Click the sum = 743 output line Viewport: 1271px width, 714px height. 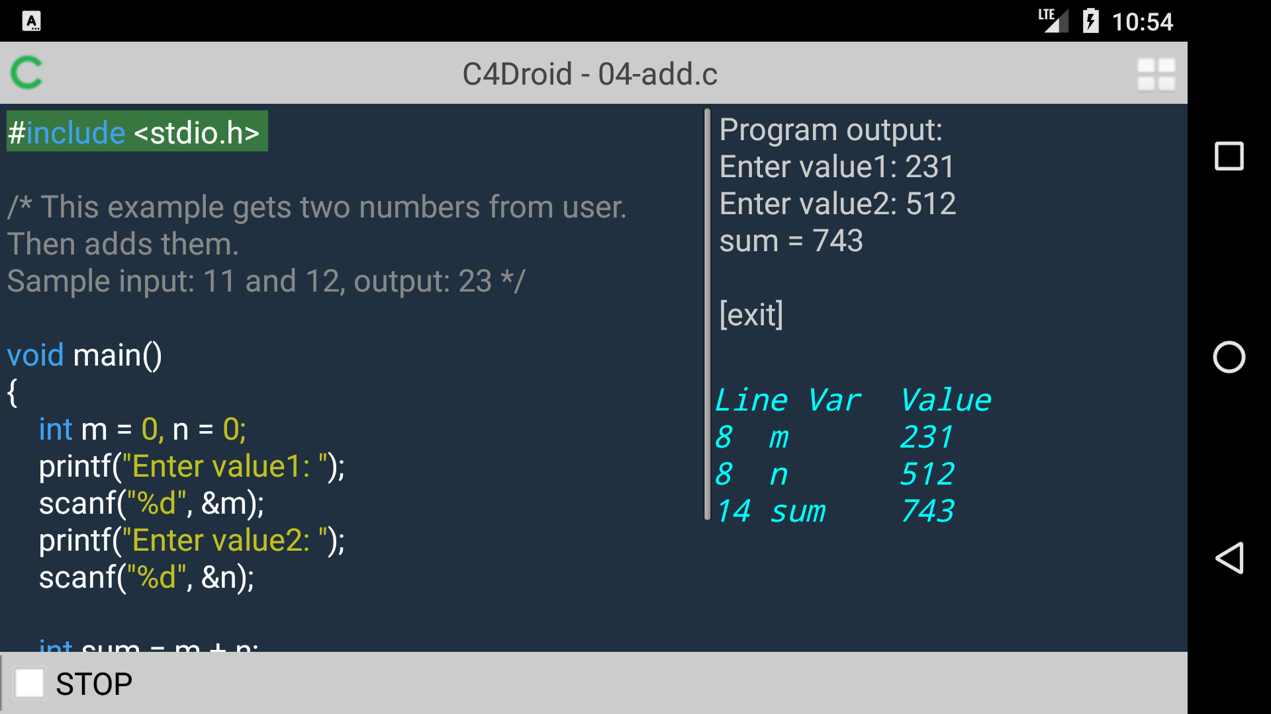790,241
